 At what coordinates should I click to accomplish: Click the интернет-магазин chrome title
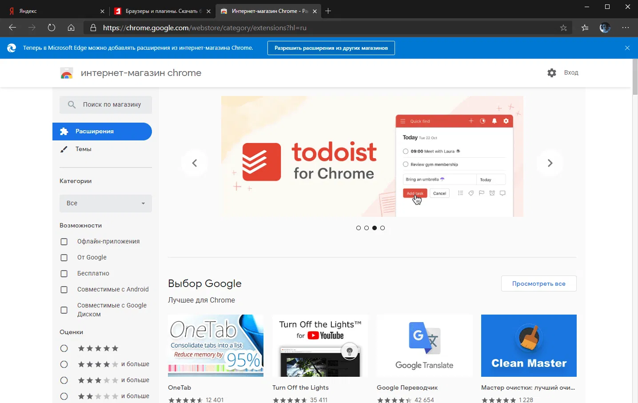[x=141, y=73]
